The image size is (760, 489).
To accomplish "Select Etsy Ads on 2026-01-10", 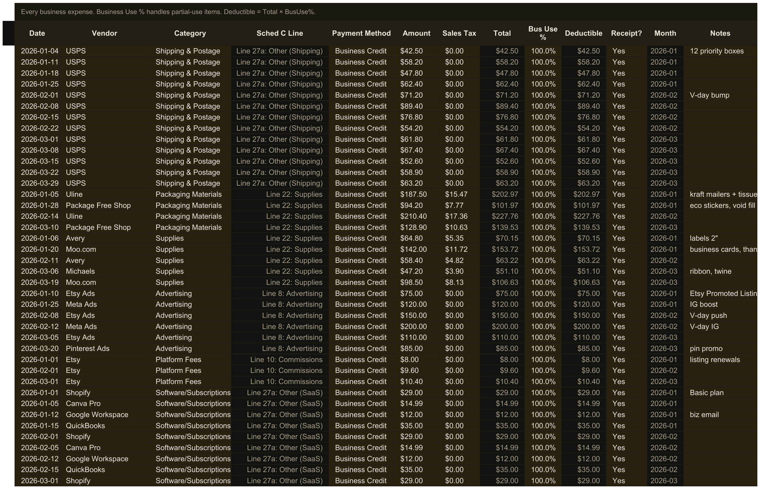I will tap(105, 293).
